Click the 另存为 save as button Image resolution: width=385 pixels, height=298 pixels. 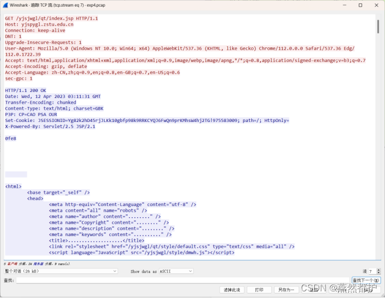[286, 290]
